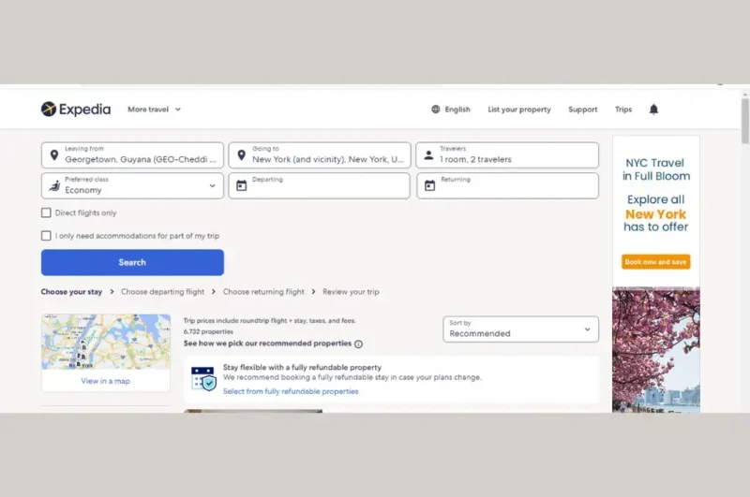Click the Expedia airplane logo icon
750x497 pixels.
tap(49, 109)
